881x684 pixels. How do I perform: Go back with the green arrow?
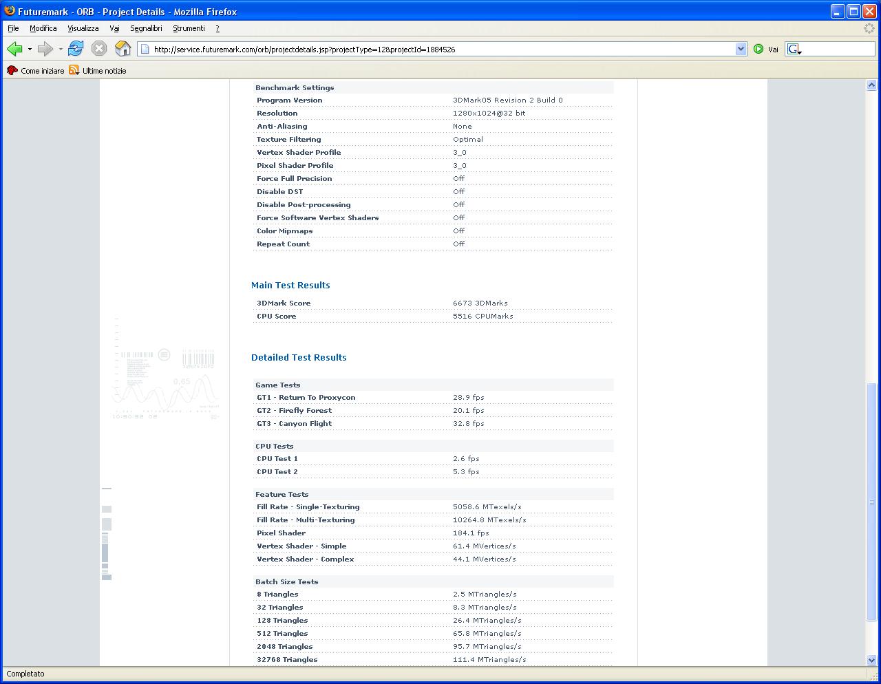pos(14,49)
